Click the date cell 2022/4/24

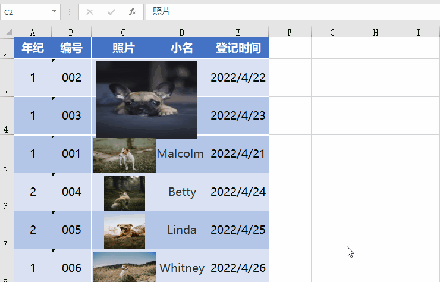click(x=238, y=192)
